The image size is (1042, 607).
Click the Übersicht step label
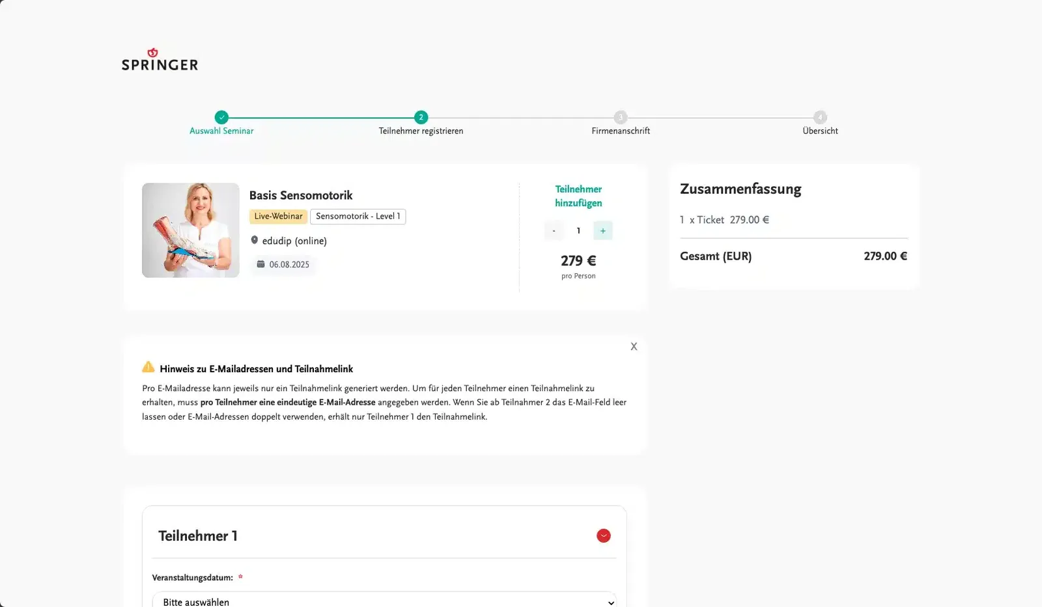(820, 131)
